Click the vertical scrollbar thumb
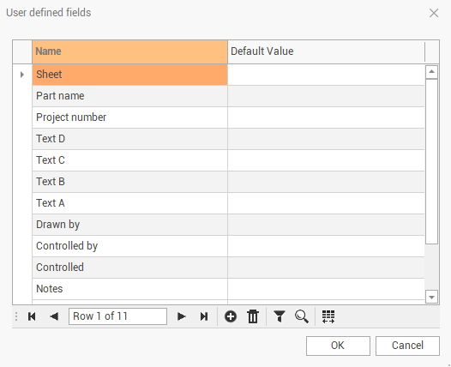This screenshot has width=451, height=367. (431, 162)
